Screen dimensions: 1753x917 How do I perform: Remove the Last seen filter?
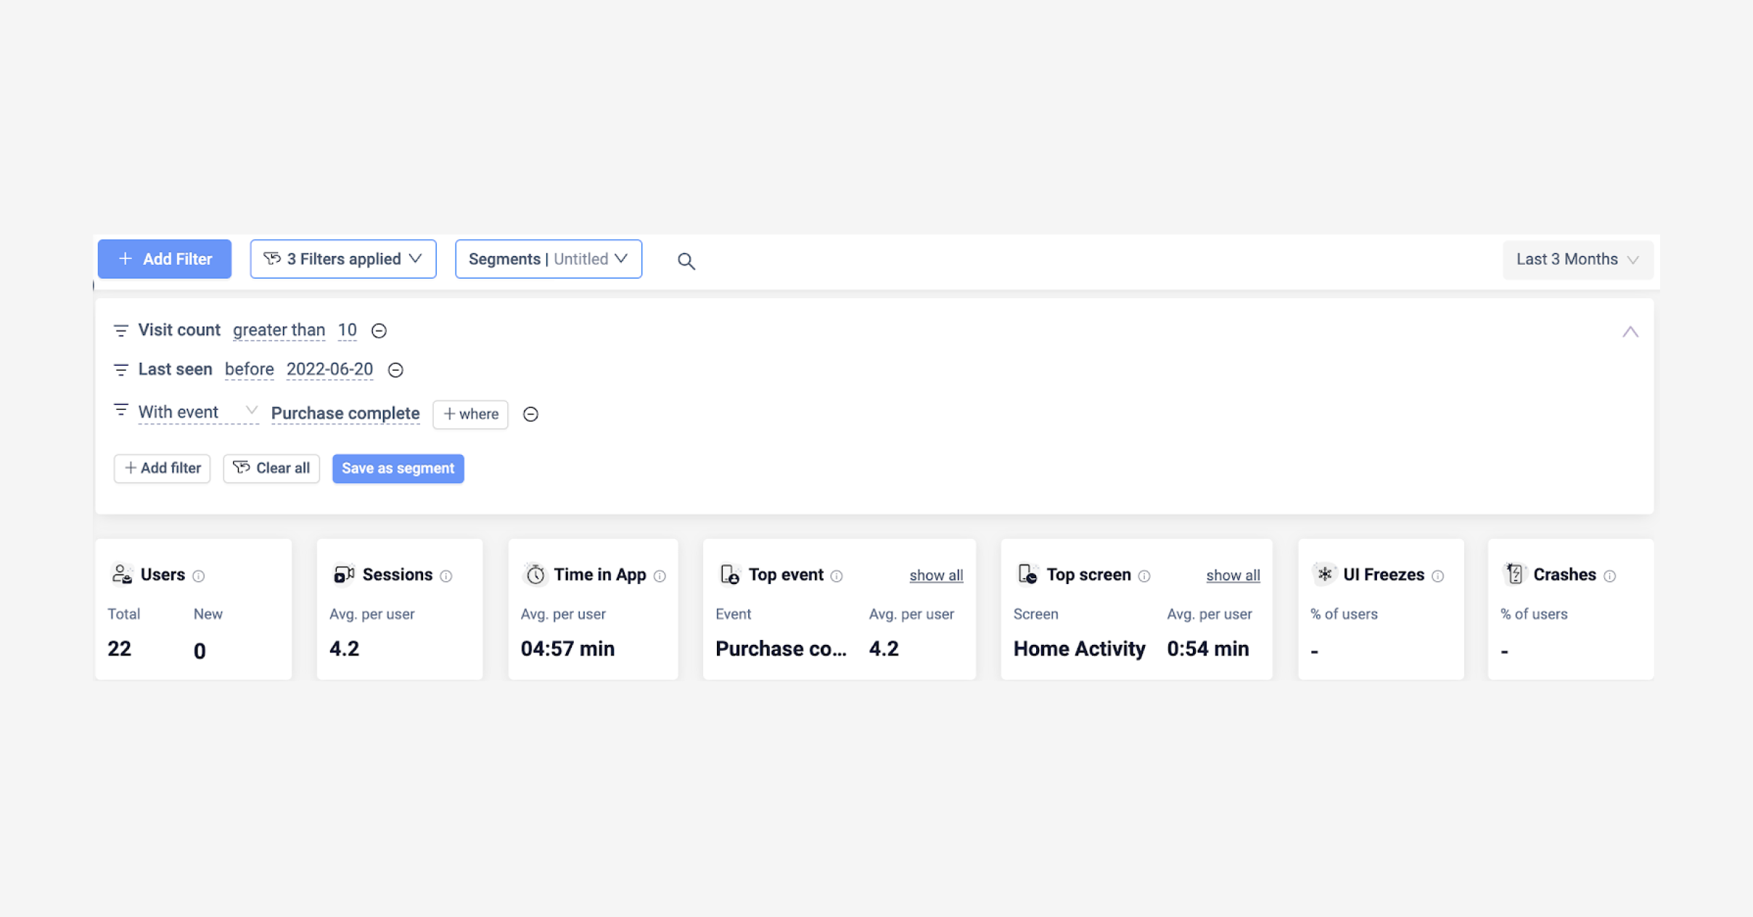(x=396, y=370)
